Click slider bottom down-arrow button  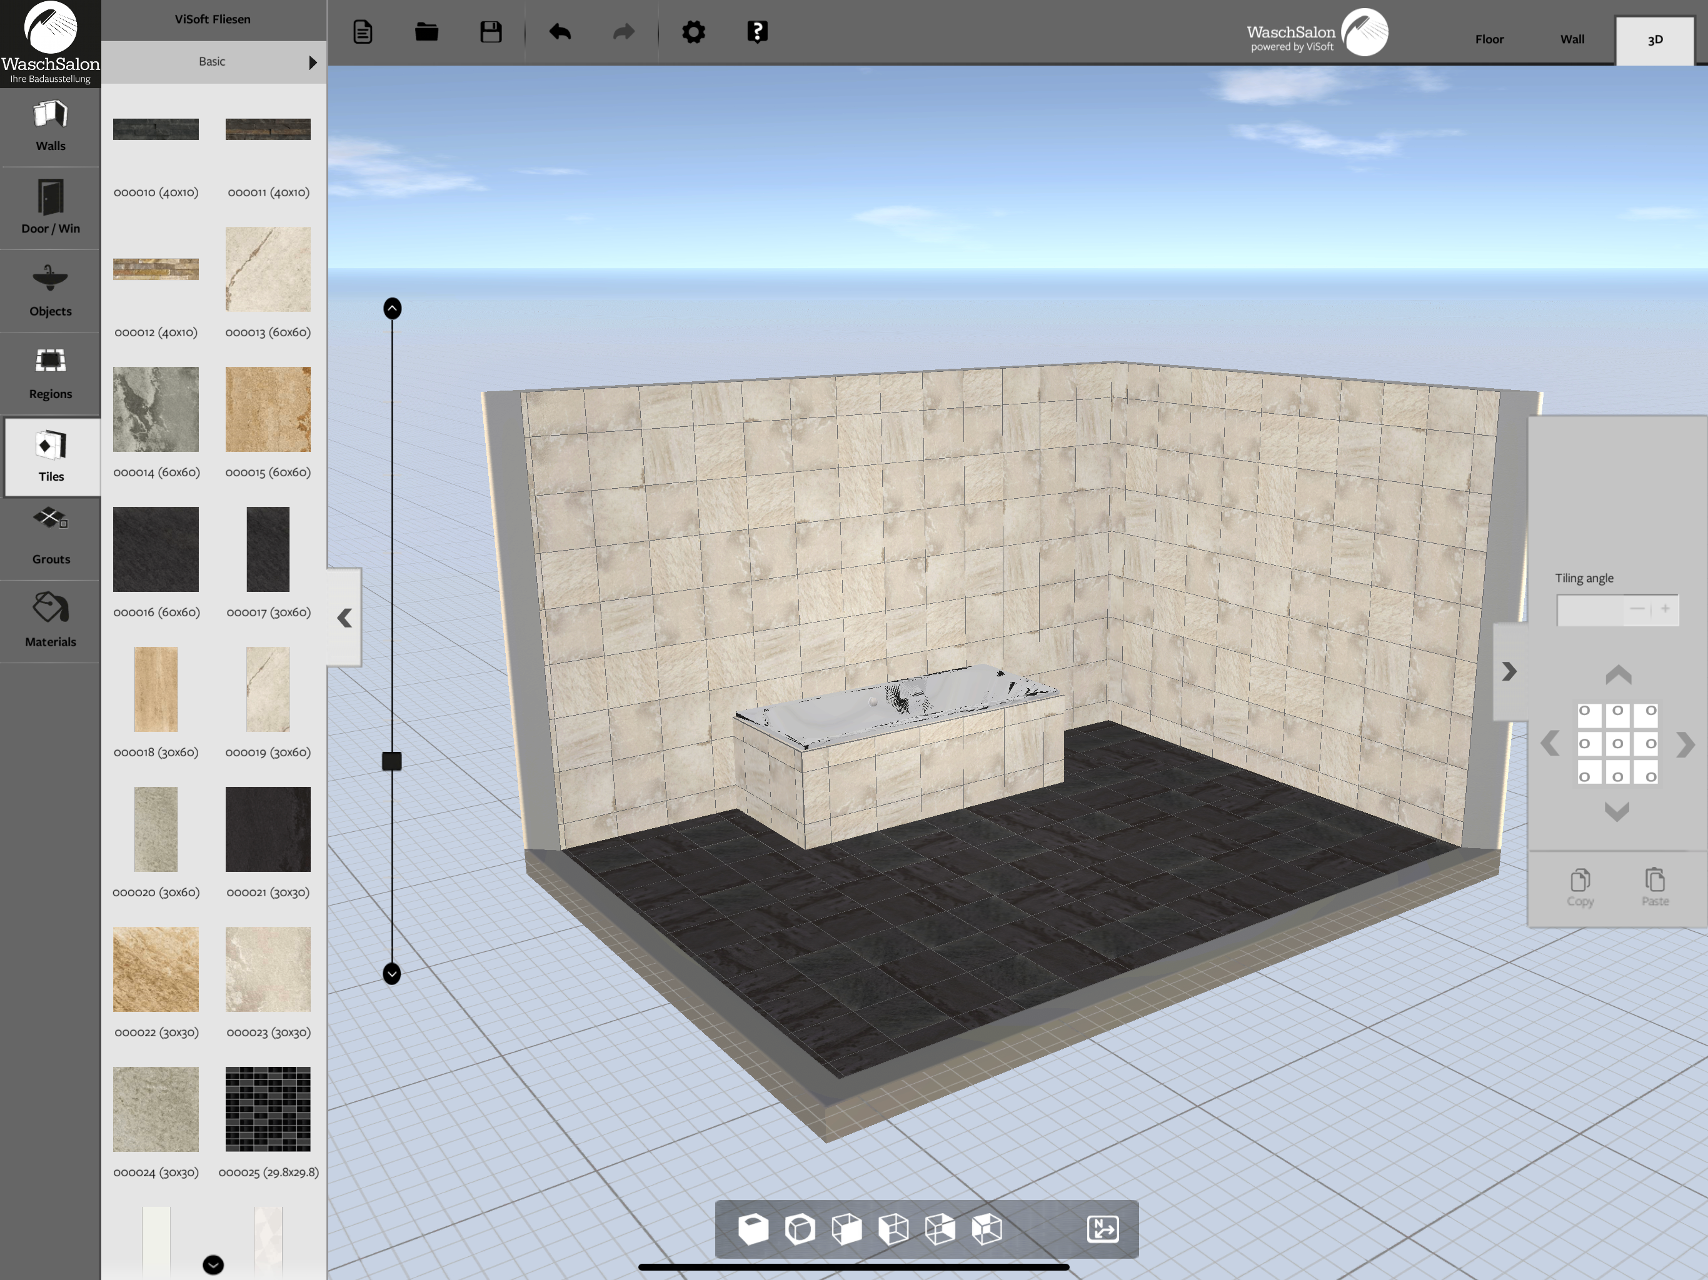(x=392, y=974)
